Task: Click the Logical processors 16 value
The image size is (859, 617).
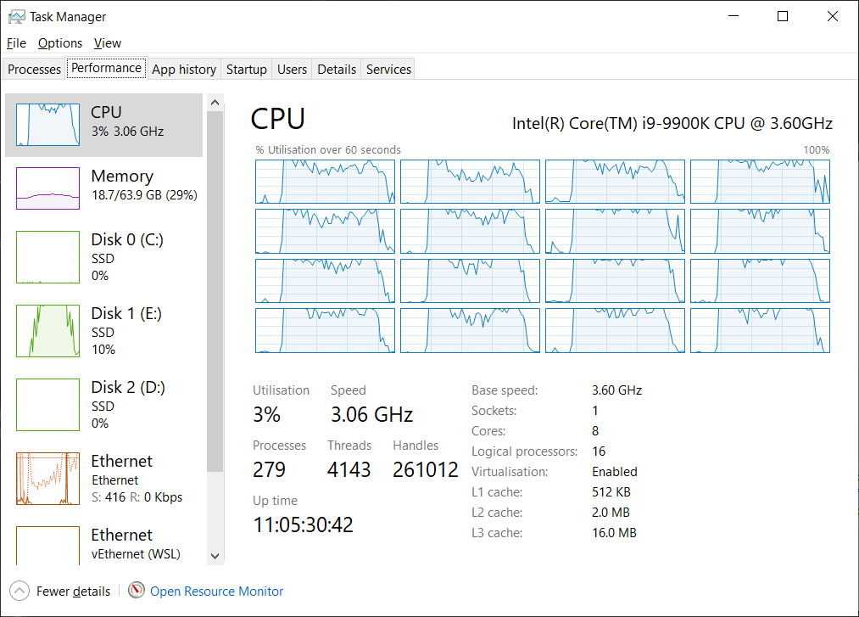Action: pos(599,451)
